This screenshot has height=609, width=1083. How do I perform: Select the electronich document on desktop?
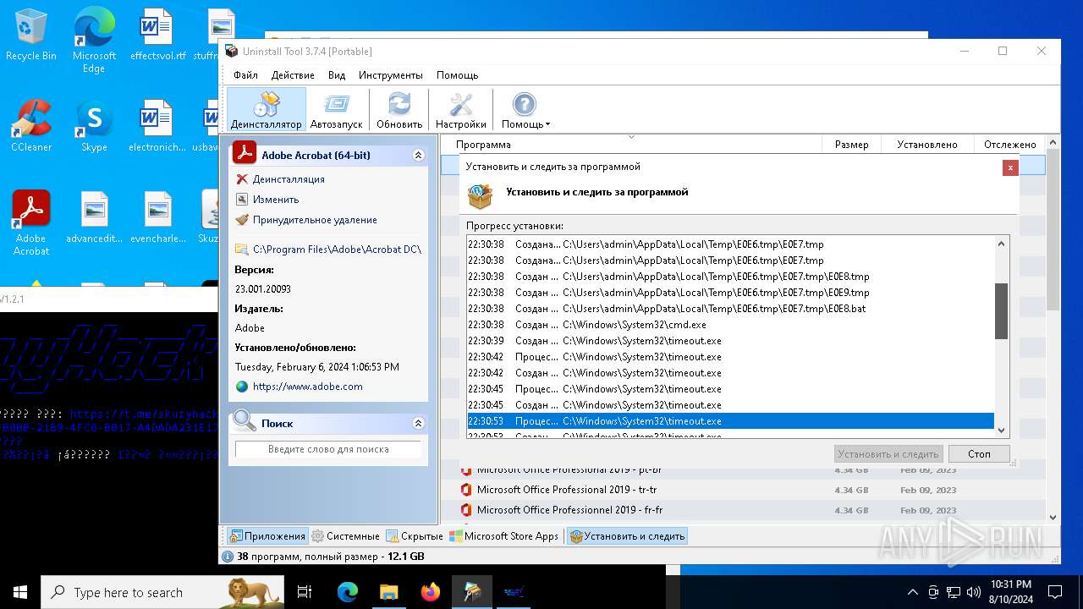(x=157, y=126)
